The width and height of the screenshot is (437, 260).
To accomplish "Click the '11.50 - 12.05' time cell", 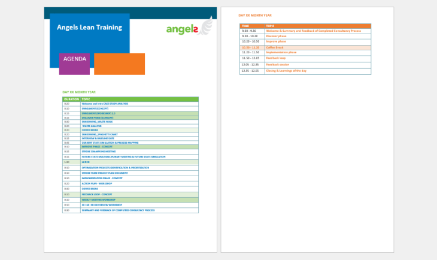I will pos(251,58).
